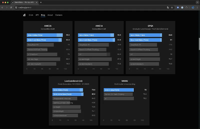Screen dimensions: 200x129
Task: Click the xAI logo in header
Action: pos(24,15)
